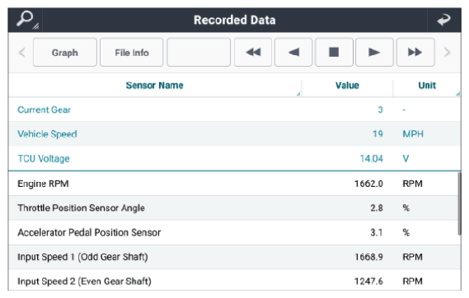Click the blank toolbar button
Image resolution: width=469 pixels, height=298 pixels.
click(x=199, y=52)
